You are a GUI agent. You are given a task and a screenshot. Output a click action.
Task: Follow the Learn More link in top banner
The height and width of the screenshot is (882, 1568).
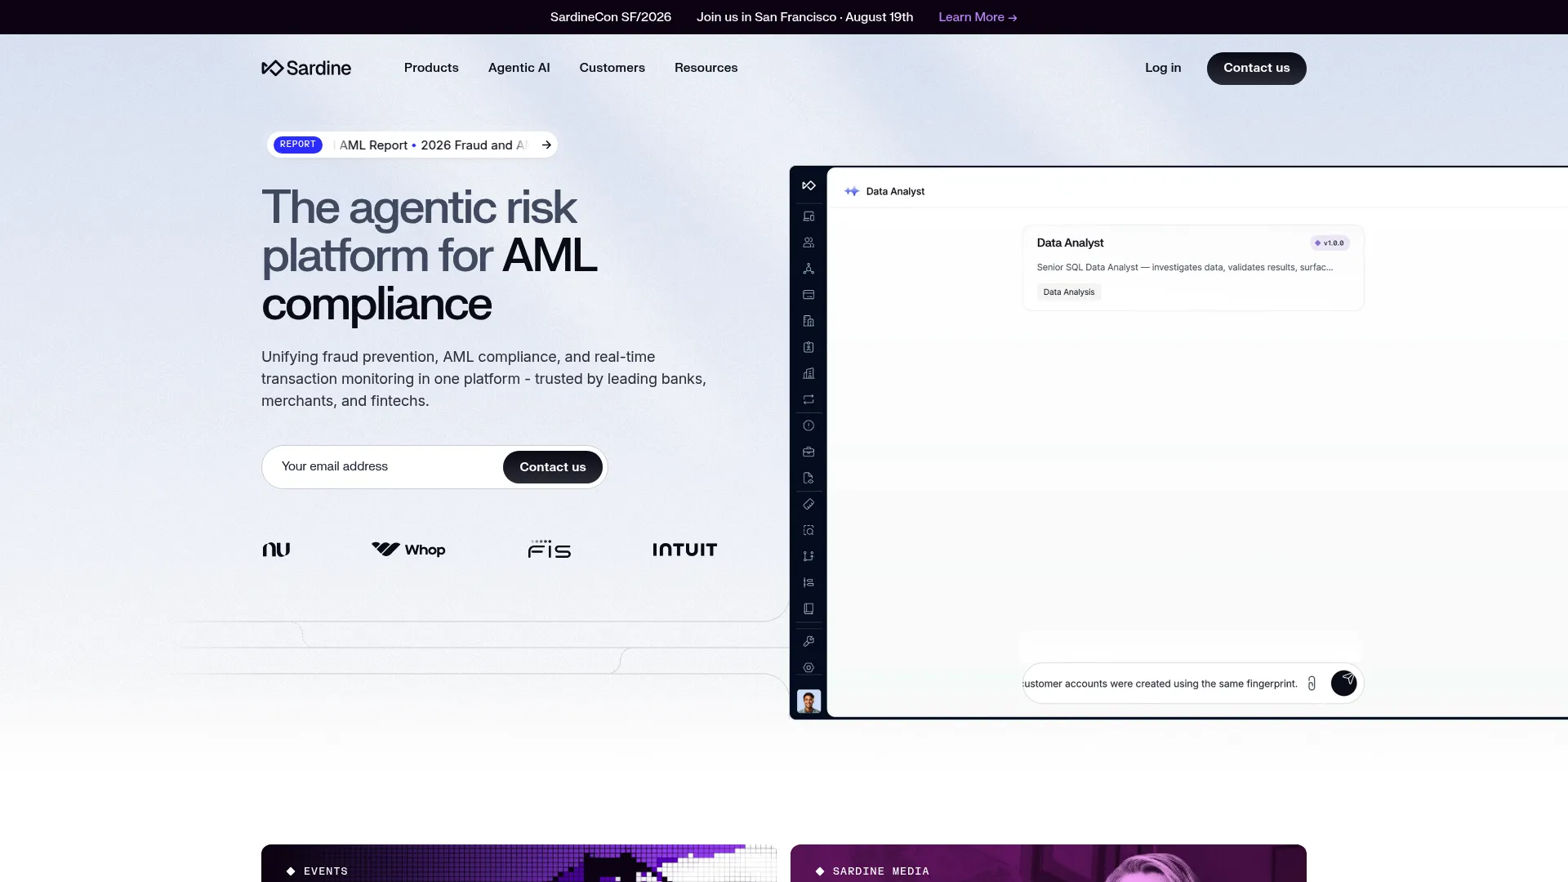point(978,17)
